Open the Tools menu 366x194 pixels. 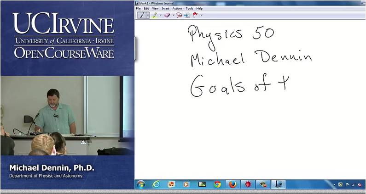click(189, 8)
